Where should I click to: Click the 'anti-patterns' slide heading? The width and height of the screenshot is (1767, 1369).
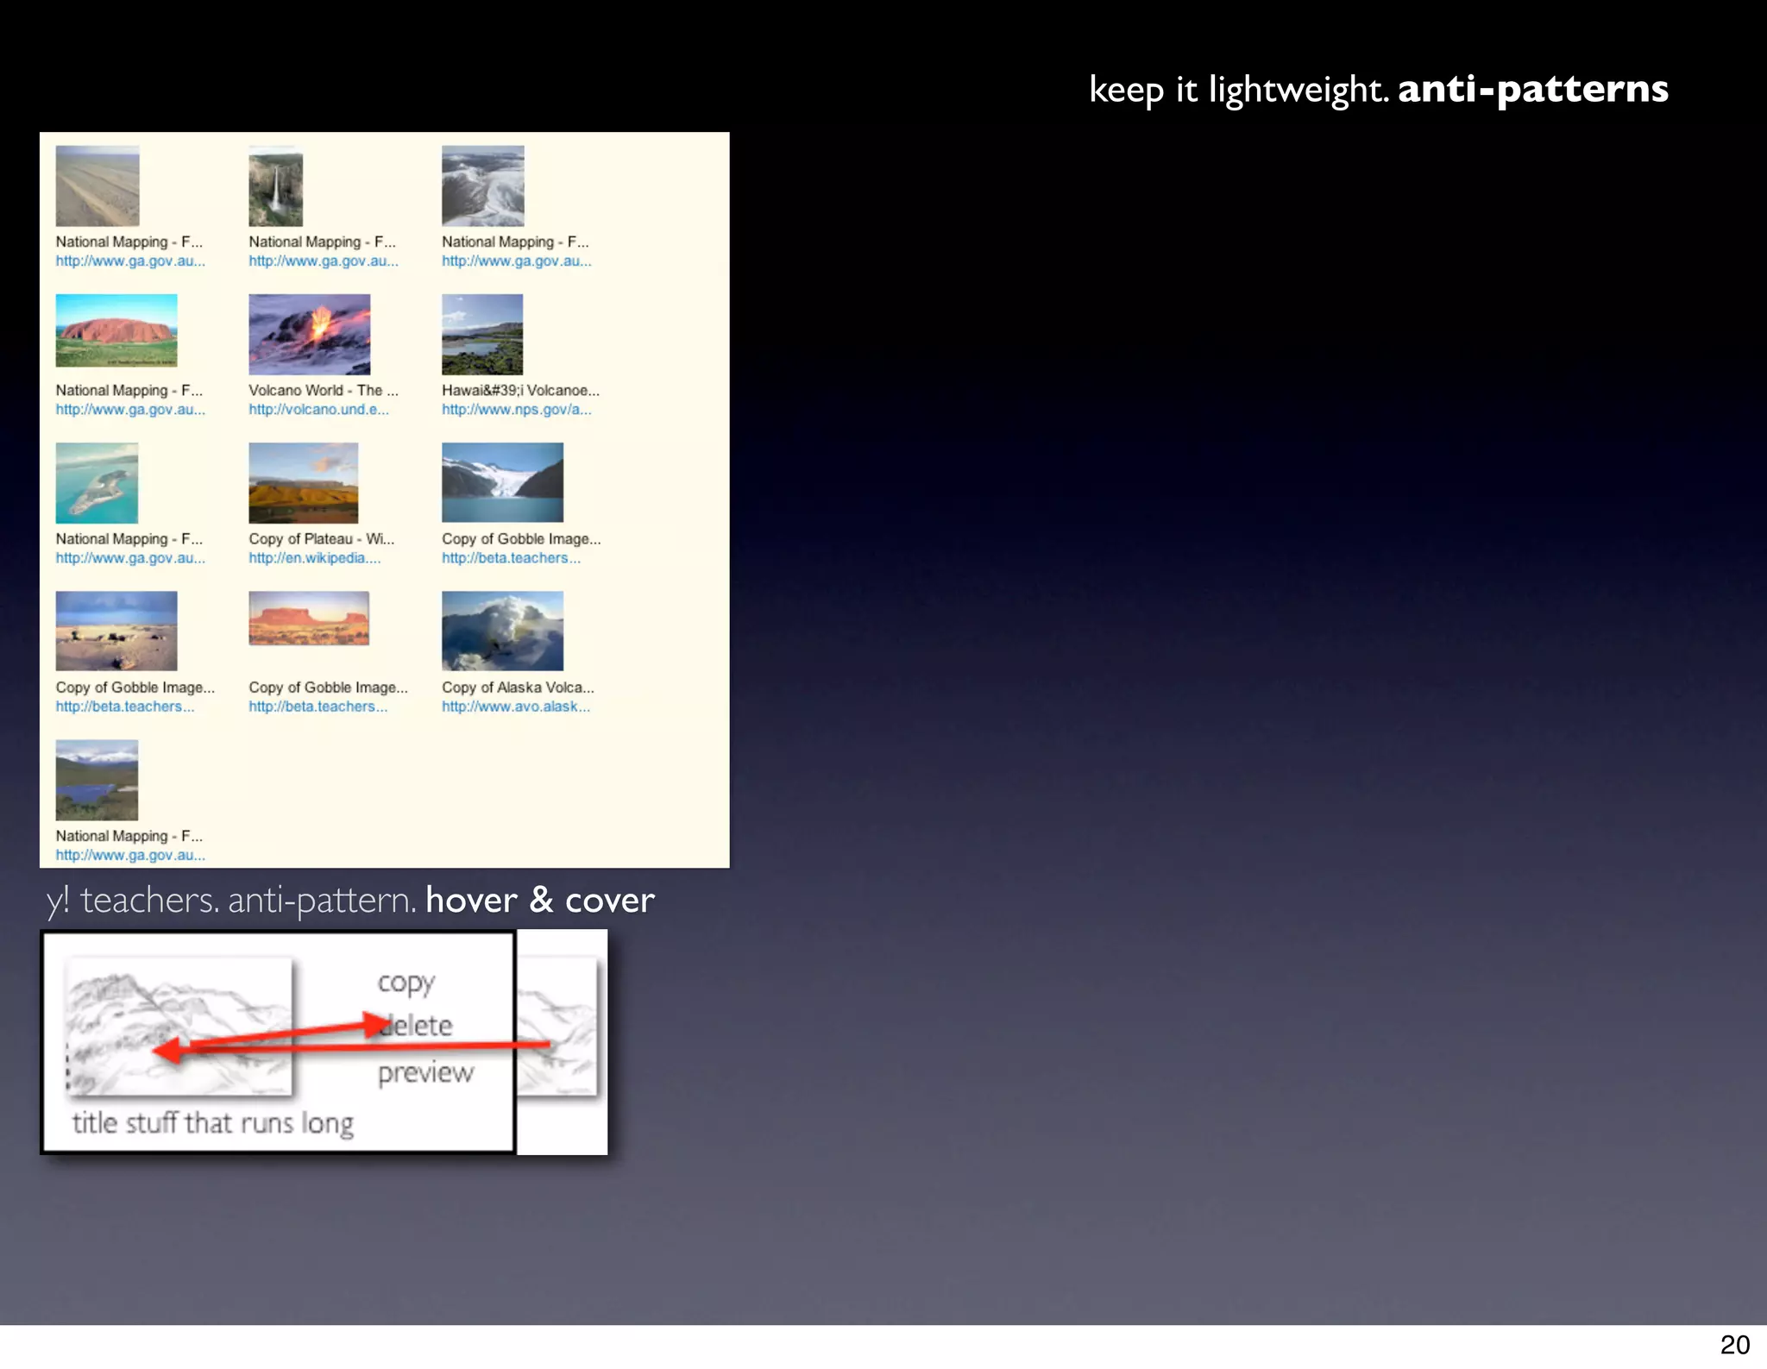coord(1533,90)
